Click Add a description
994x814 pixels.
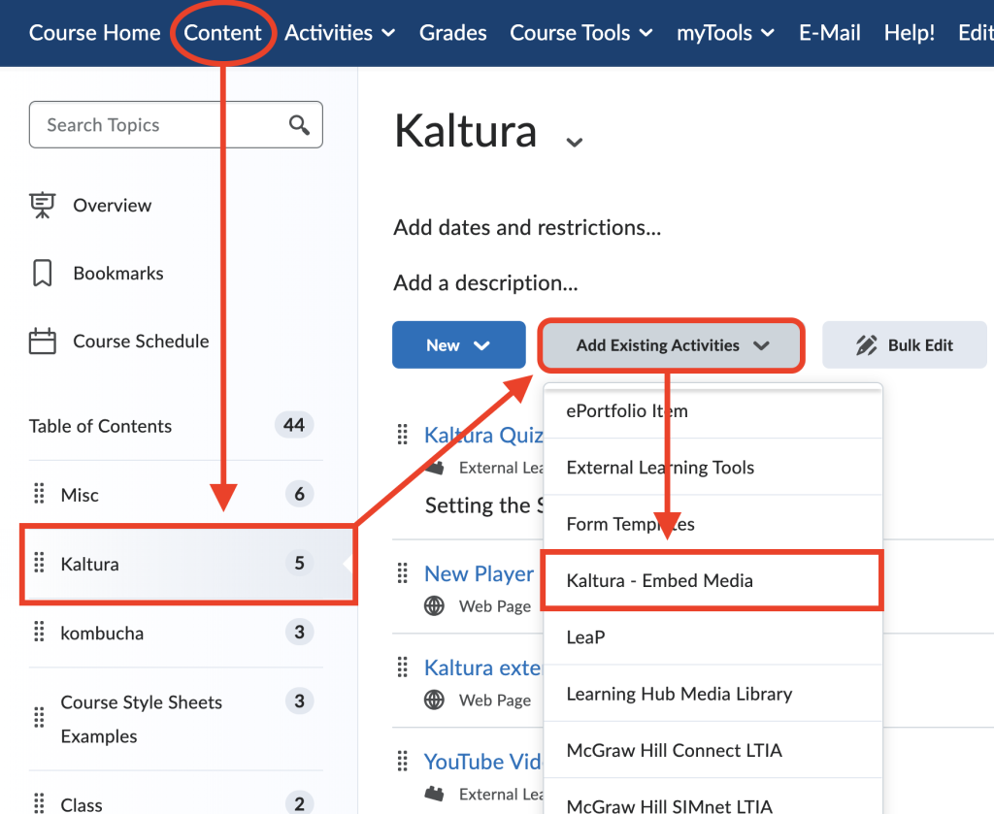[485, 282]
